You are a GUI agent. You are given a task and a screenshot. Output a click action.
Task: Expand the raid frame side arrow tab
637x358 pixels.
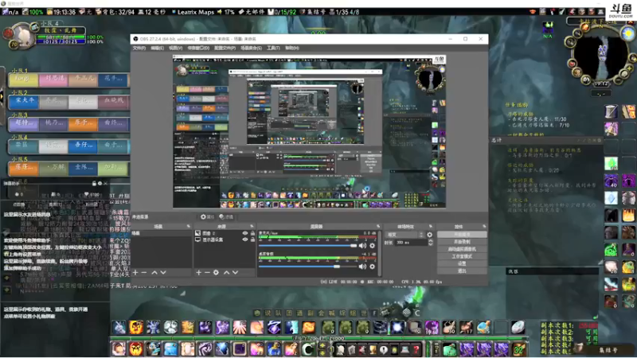coord(2,96)
